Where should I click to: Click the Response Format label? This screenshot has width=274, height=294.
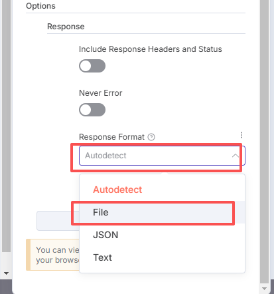(111, 137)
